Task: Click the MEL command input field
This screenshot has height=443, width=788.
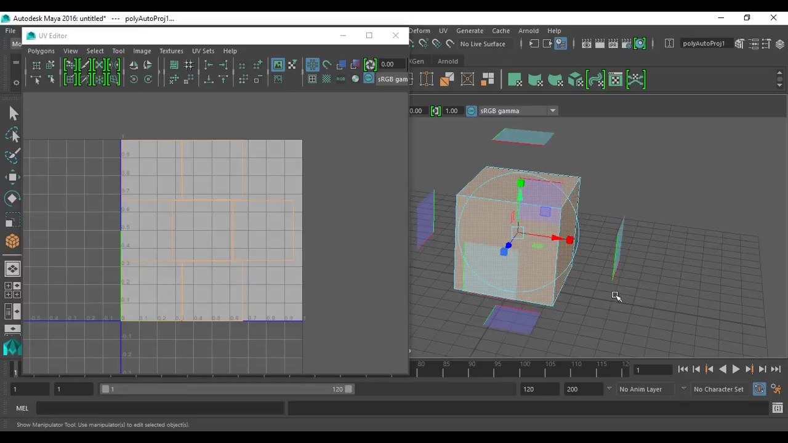Action: coord(160,408)
